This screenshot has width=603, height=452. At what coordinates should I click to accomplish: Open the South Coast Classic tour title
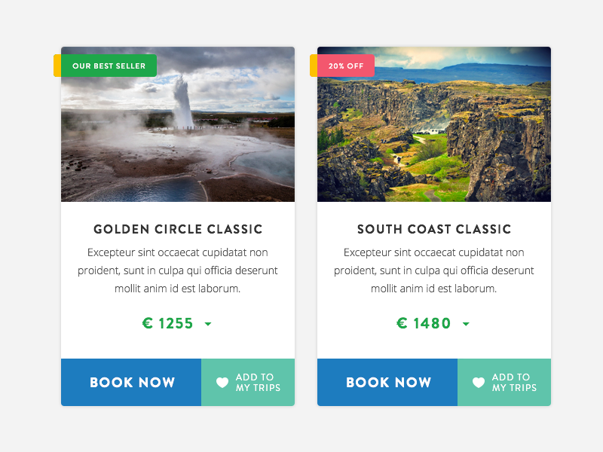(433, 229)
